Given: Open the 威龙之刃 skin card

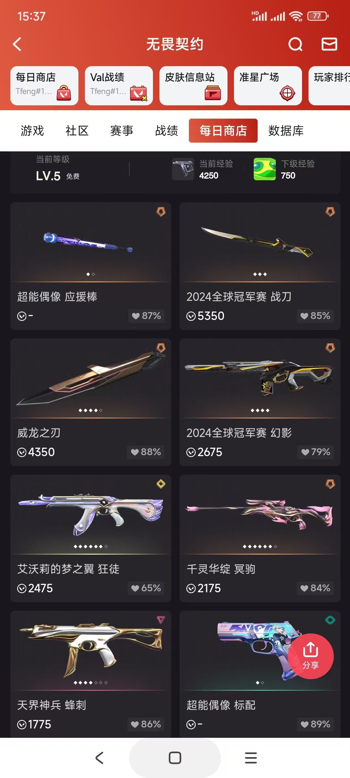Looking at the screenshot, I should 91,402.
